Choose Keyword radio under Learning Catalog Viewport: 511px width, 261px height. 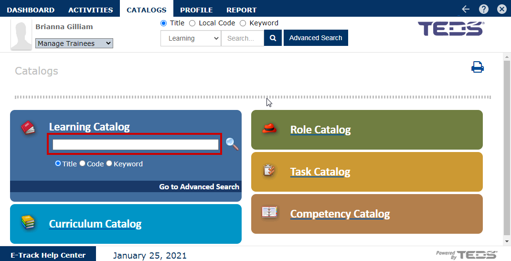click(109, 163)
